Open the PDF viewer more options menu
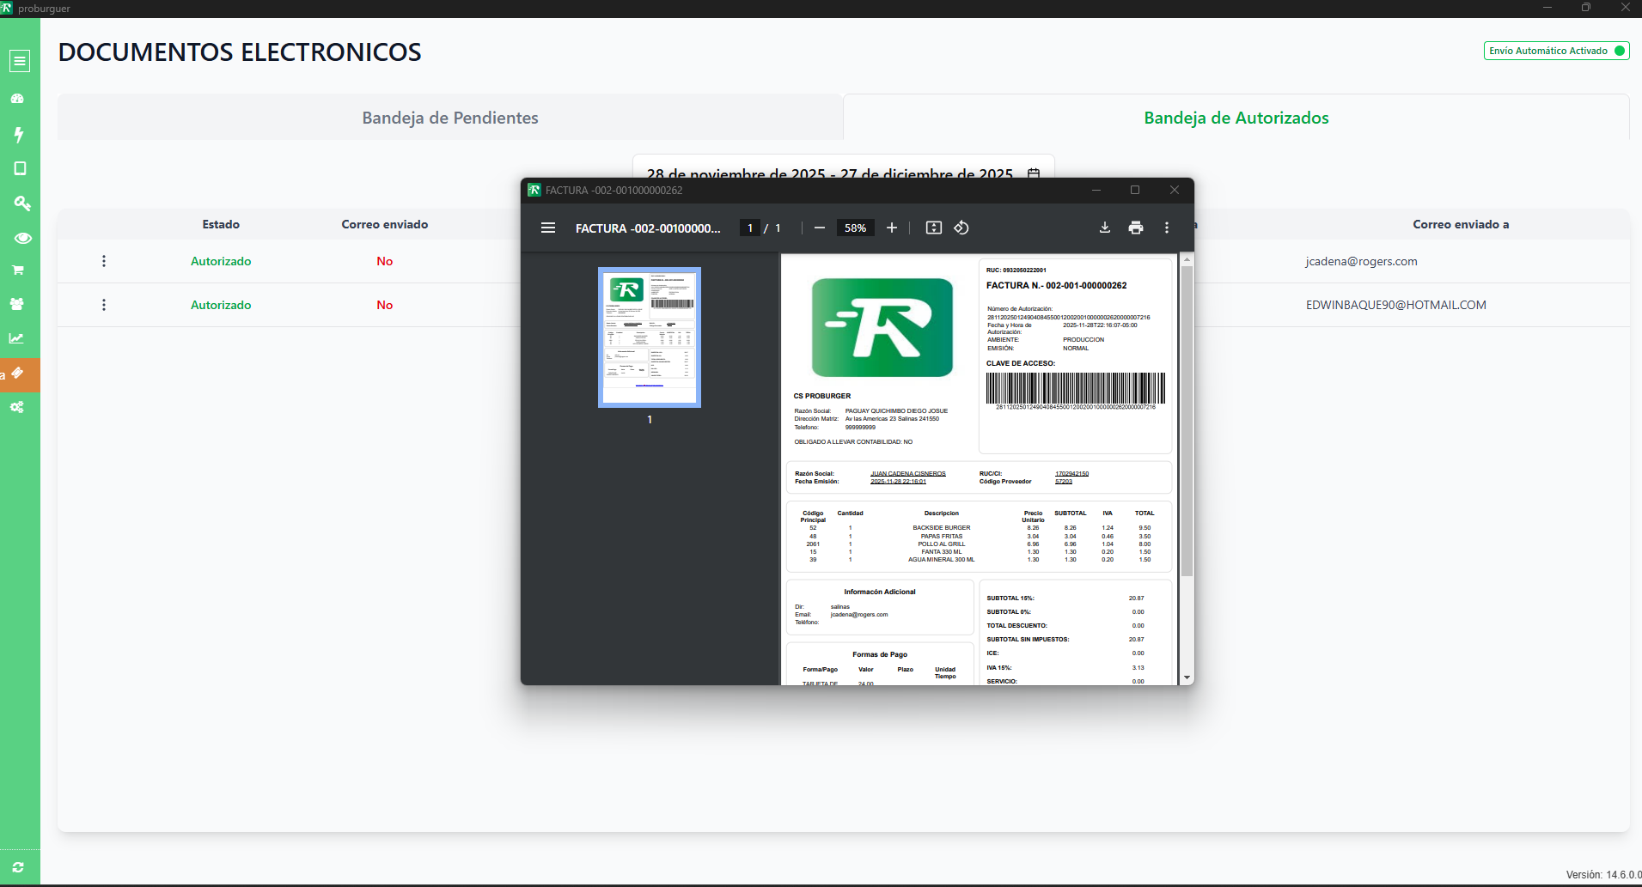Viewport: 1642px width, 887px height. (1167, 228)
